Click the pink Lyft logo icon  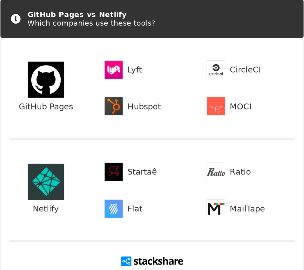click(x=114, y=70)
